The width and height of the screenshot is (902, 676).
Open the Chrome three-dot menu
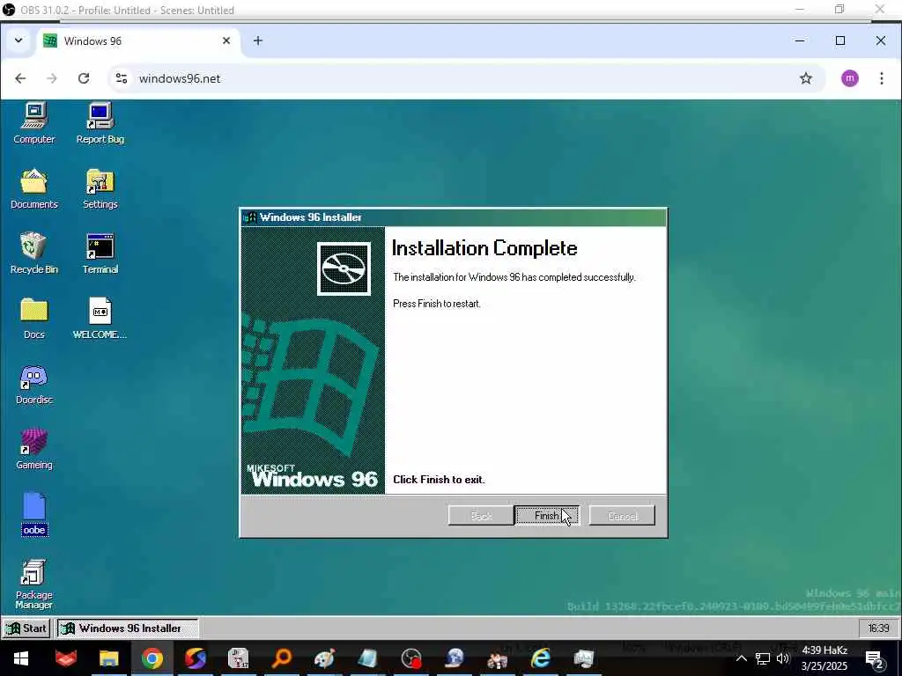[881, 78]
